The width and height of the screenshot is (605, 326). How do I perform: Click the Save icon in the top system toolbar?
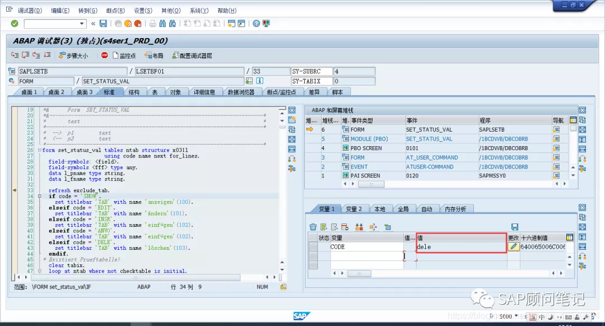[x=103, y=24]
